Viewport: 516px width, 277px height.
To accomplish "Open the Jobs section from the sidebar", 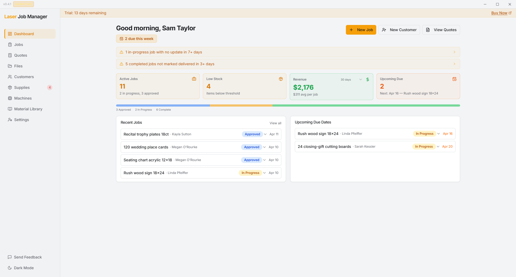I will point(18,45).
